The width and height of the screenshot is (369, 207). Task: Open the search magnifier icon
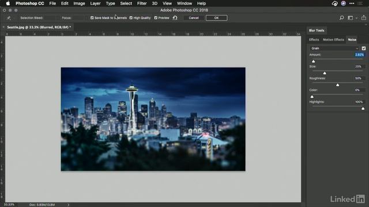[x=341, y=18]
